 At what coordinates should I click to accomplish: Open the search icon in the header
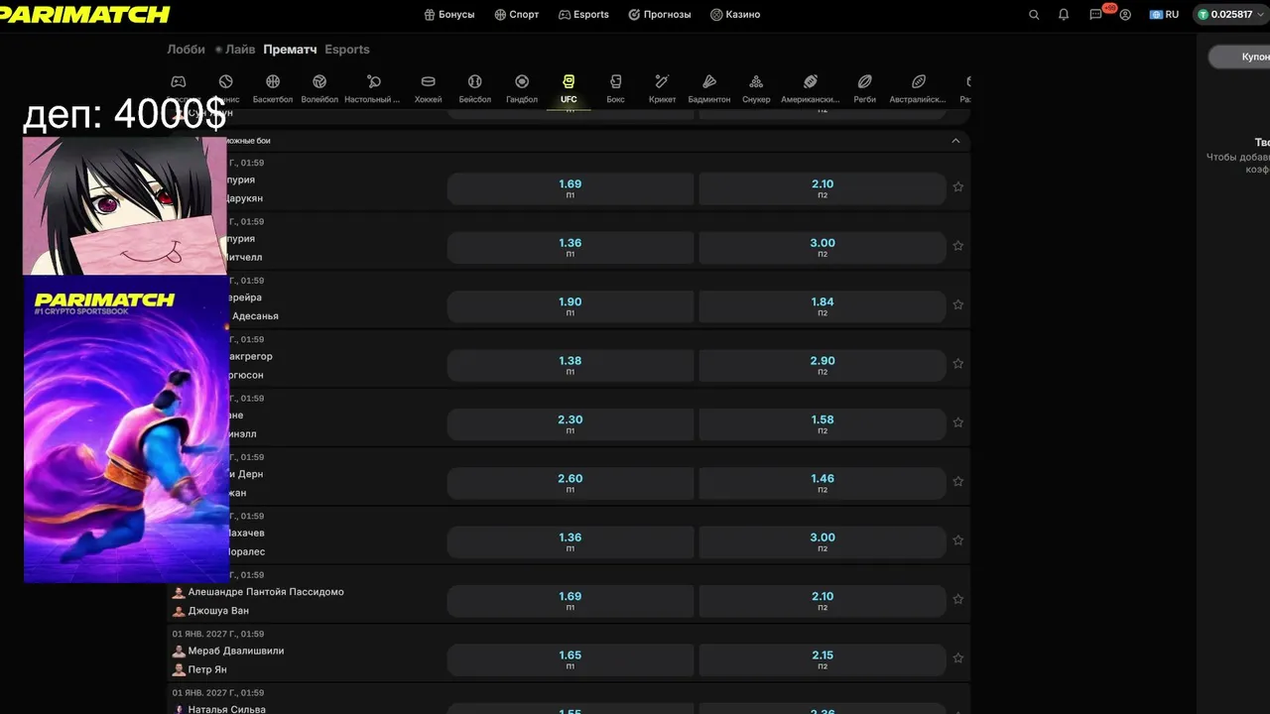(1034, 15)
